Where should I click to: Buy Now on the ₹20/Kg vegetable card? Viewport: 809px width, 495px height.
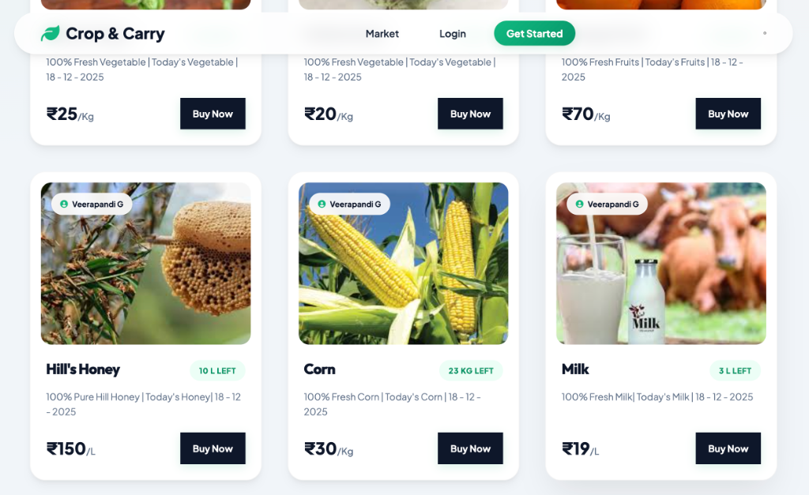pos(470,113)
